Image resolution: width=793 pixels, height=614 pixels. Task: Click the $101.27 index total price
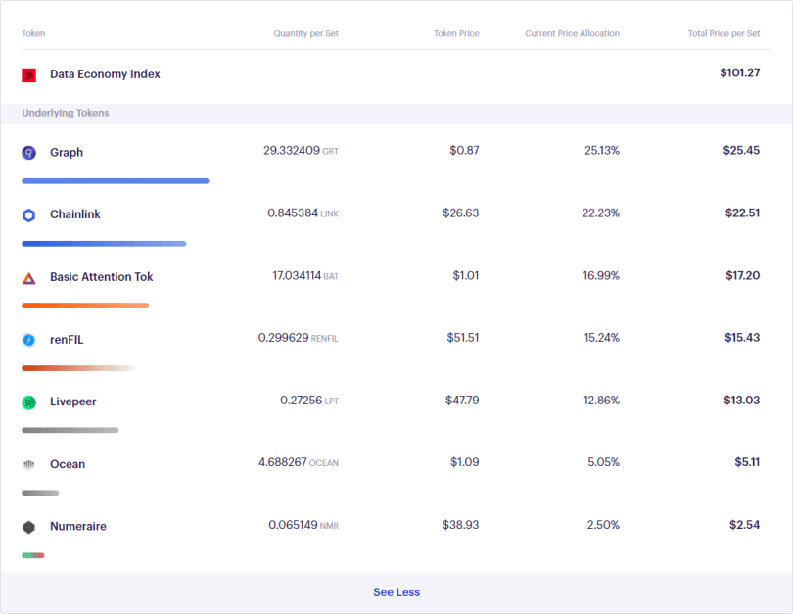[740, 72]
